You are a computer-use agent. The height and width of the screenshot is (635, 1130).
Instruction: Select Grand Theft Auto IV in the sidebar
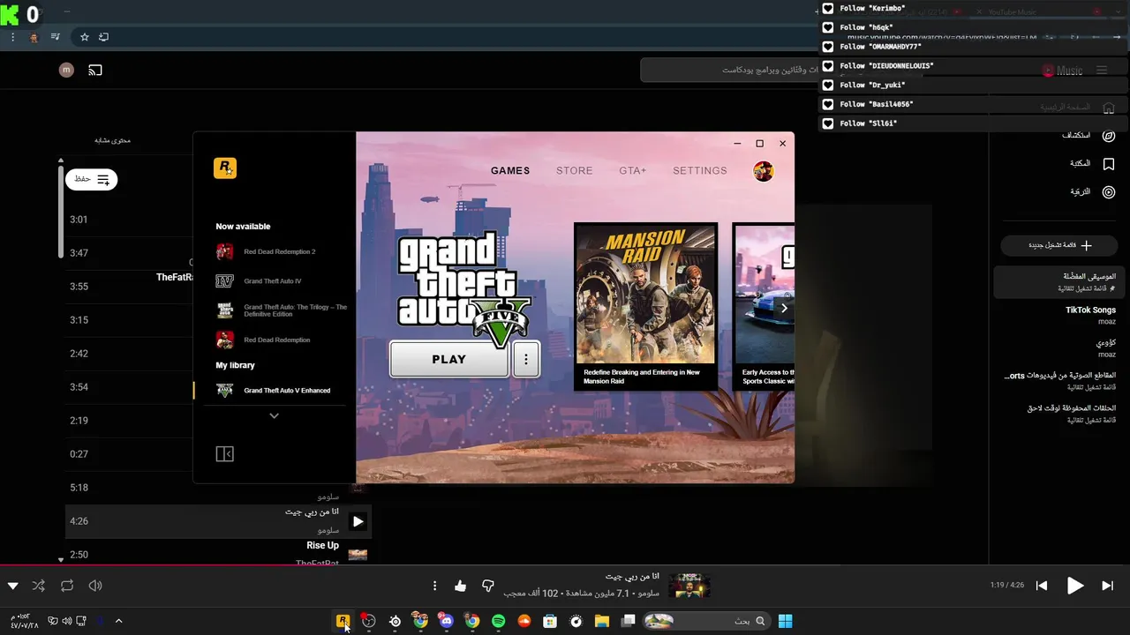(x=274, y=280)
